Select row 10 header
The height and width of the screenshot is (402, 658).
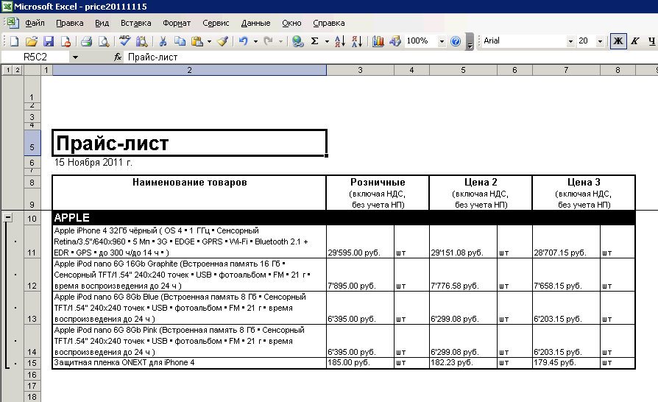point(32,218)
